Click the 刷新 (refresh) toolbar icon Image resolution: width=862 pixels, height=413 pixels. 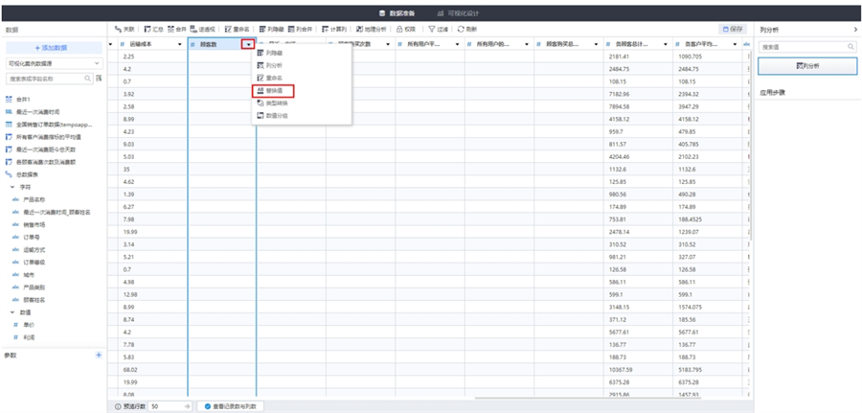point(467,30)
